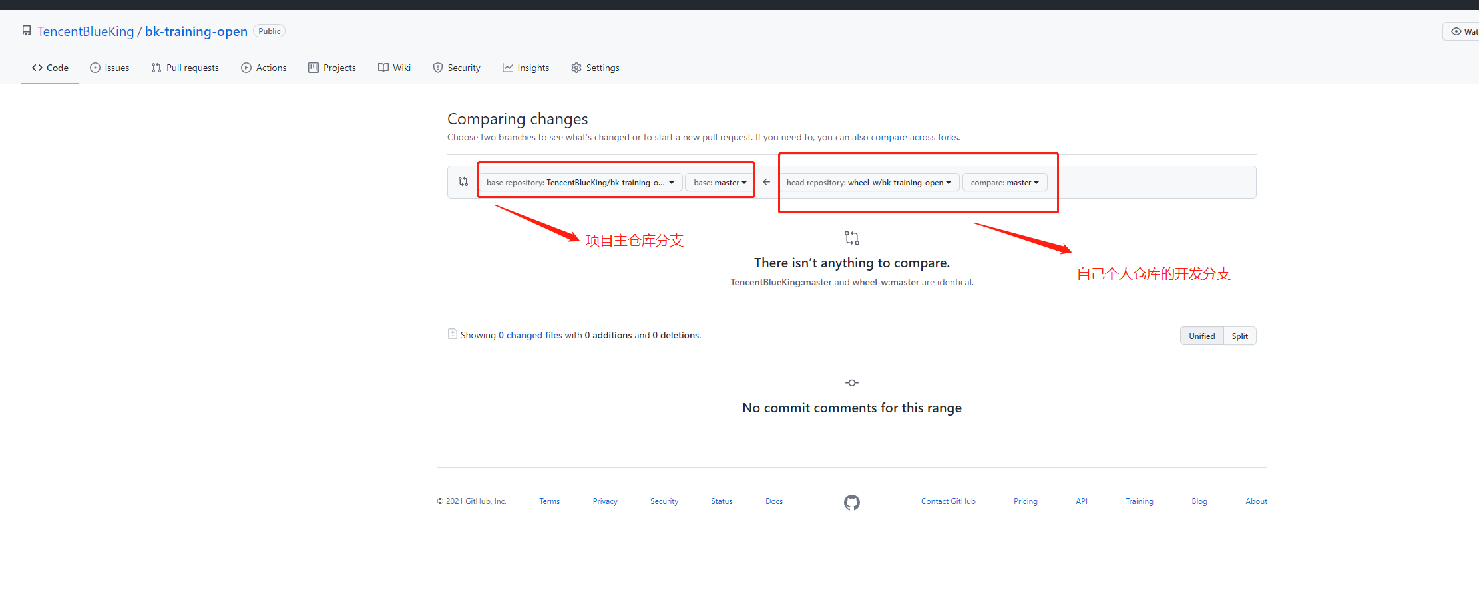Open the Wiki tab
Viewport: 1479px width, 597px height.
(x=394, y=68)
